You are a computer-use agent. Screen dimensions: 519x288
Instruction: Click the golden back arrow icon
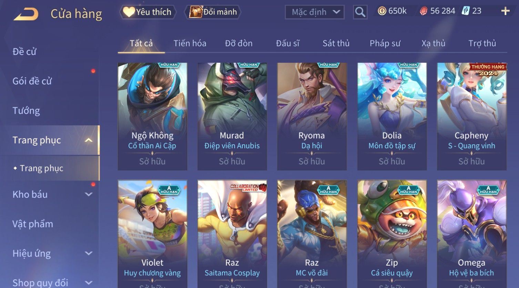point(26,14)
